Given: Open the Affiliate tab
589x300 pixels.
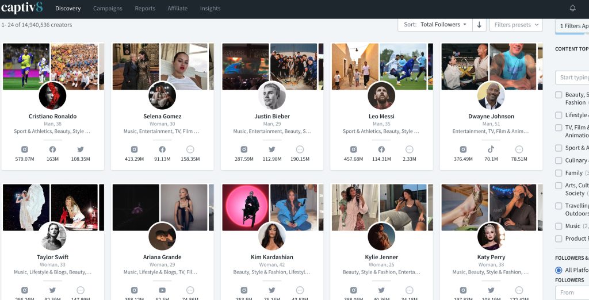Looking at the screenshot, I should (177, 8).
